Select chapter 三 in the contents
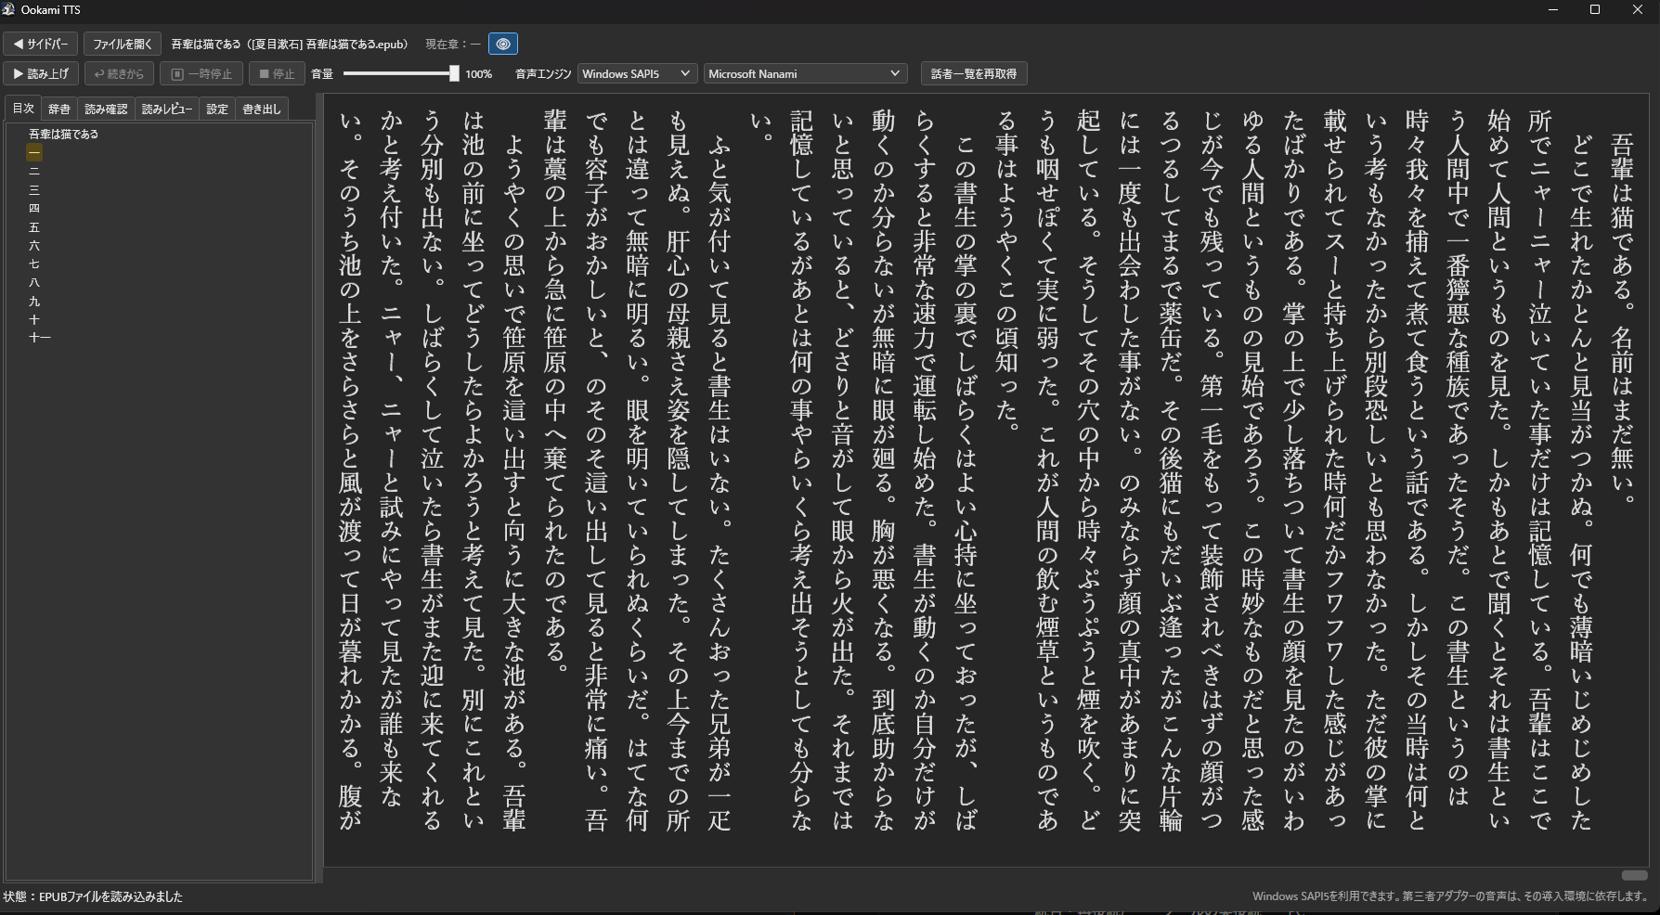The width and height of the screenshot is (1660, 915). click(x=34, y=189)
